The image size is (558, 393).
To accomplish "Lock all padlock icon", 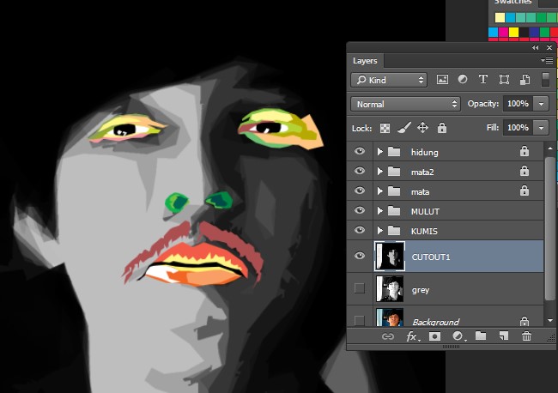I will coord(442,127).
